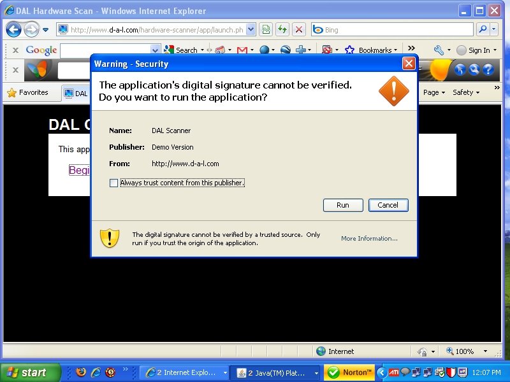Click the Internet zone status indicator
The width and height of the screenshot is (510, 382).
[x=335, y=351]
